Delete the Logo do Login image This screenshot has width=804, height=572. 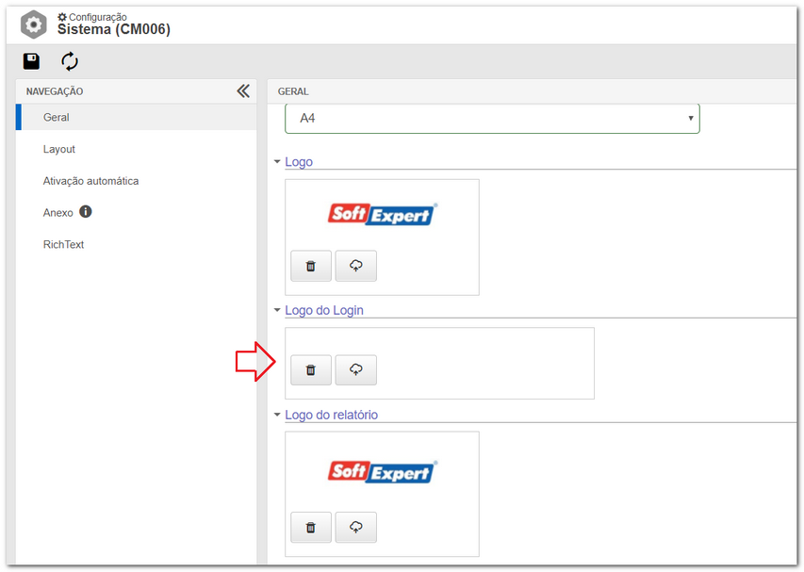pos(311,369)
